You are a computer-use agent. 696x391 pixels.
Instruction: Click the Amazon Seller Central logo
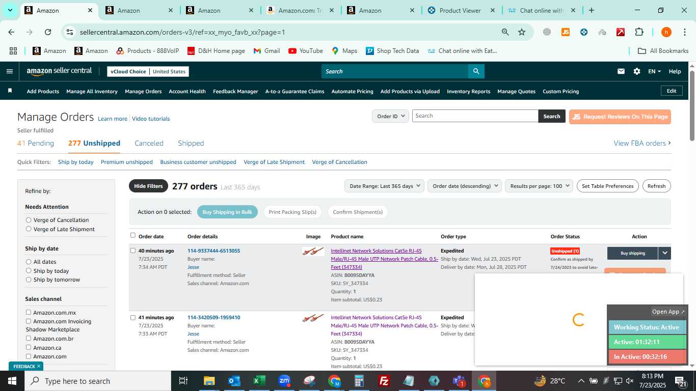pyautogui.click(x=59, y=71)
